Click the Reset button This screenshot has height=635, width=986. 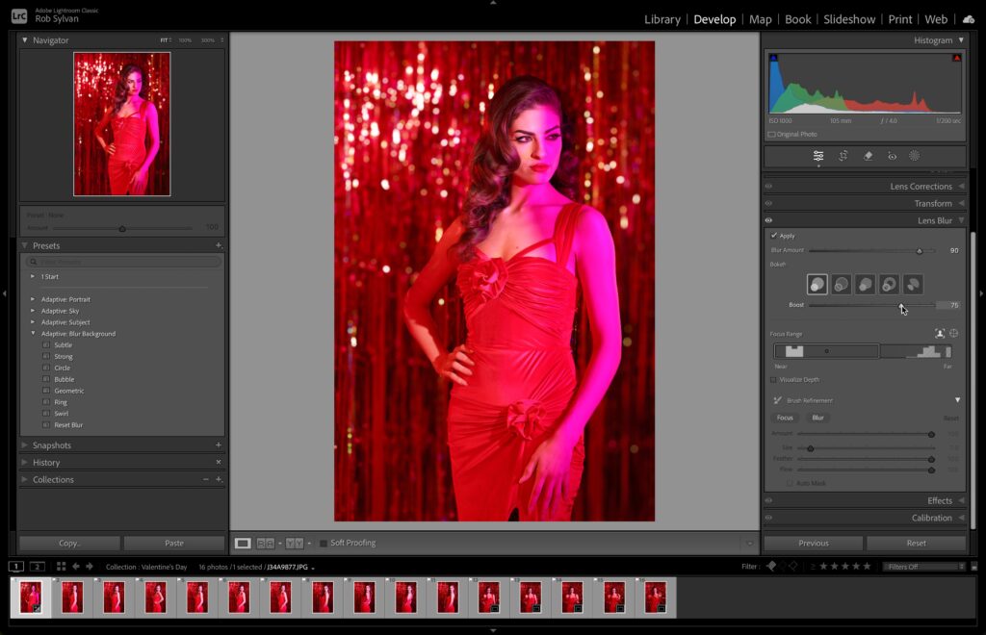[x=917, y=544]
